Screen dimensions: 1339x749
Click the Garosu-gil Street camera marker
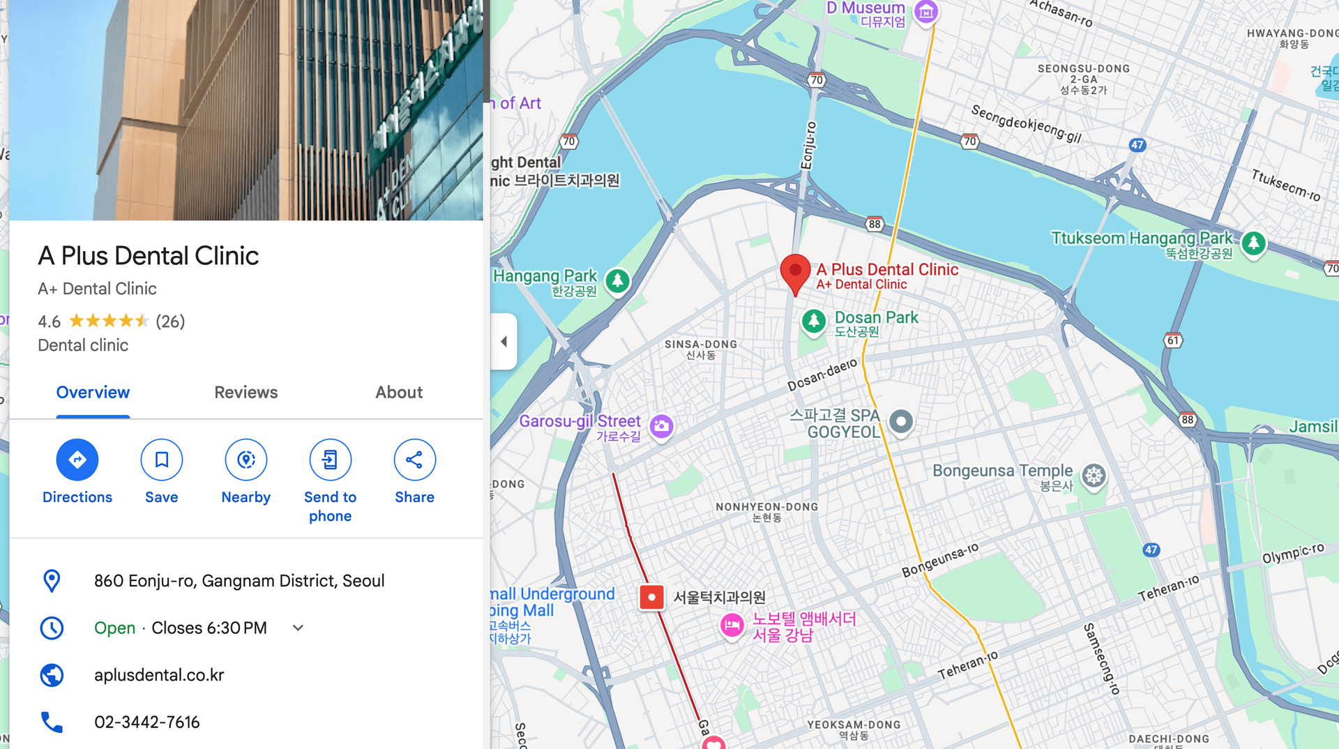(662, 425)
